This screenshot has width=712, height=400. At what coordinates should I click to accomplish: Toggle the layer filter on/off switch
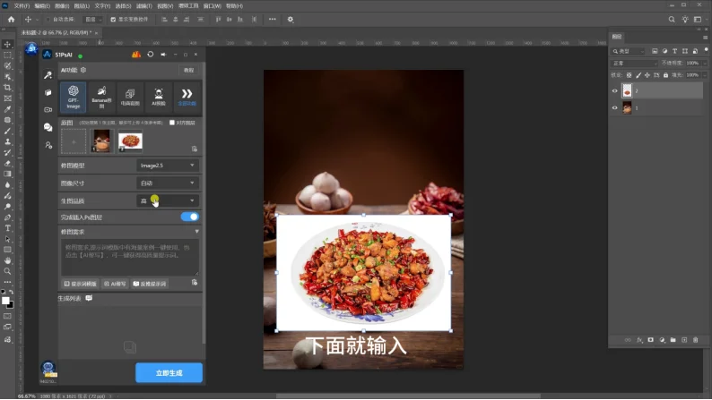[706, 50]
